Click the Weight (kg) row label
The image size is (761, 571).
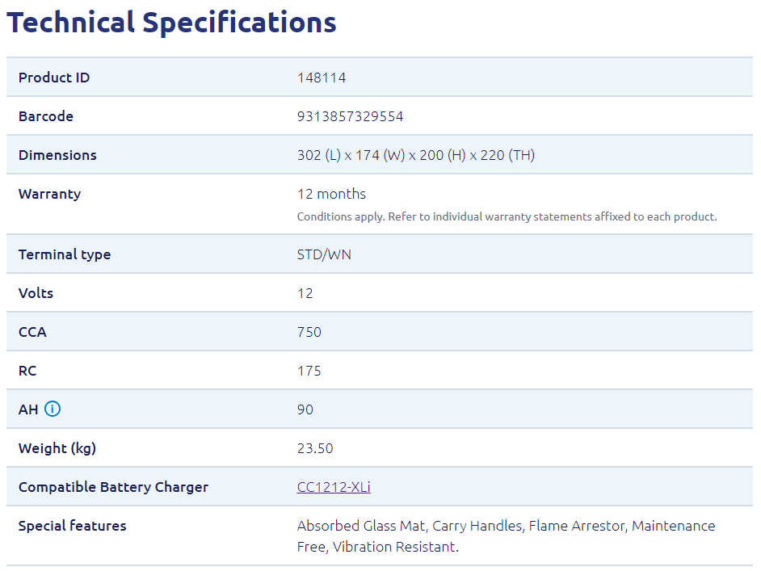pyautogui.click(x=57, y=448)
